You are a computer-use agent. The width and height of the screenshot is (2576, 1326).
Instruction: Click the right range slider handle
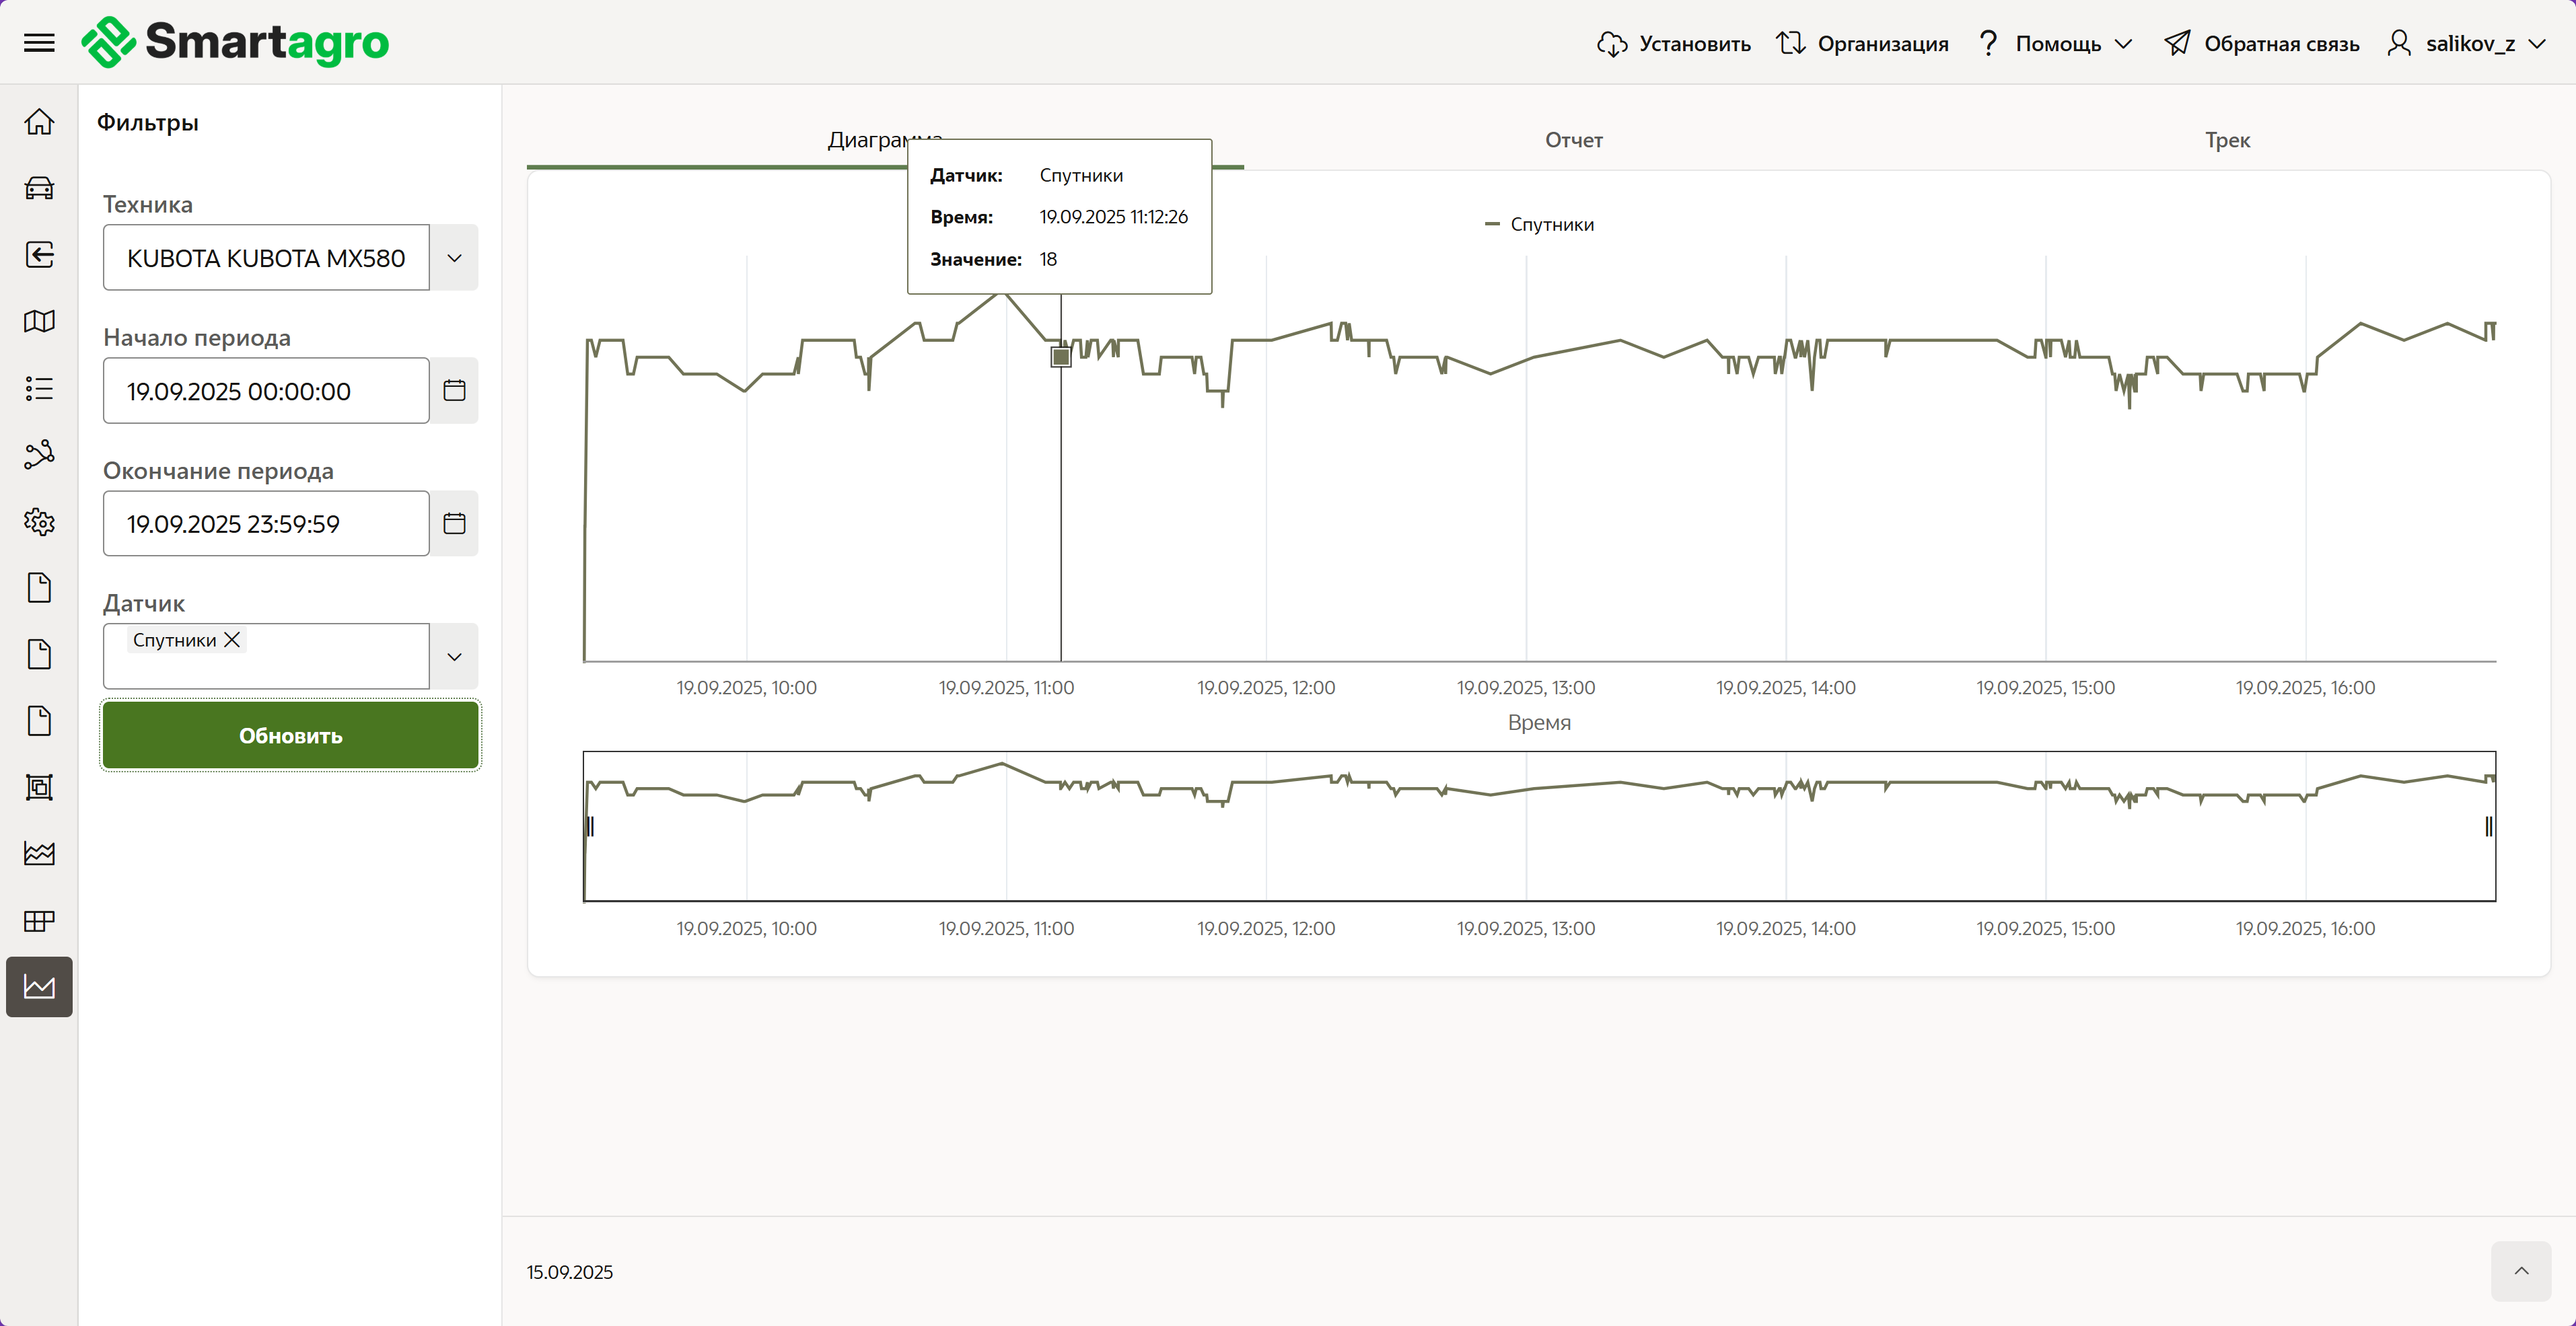(2488, 826)
